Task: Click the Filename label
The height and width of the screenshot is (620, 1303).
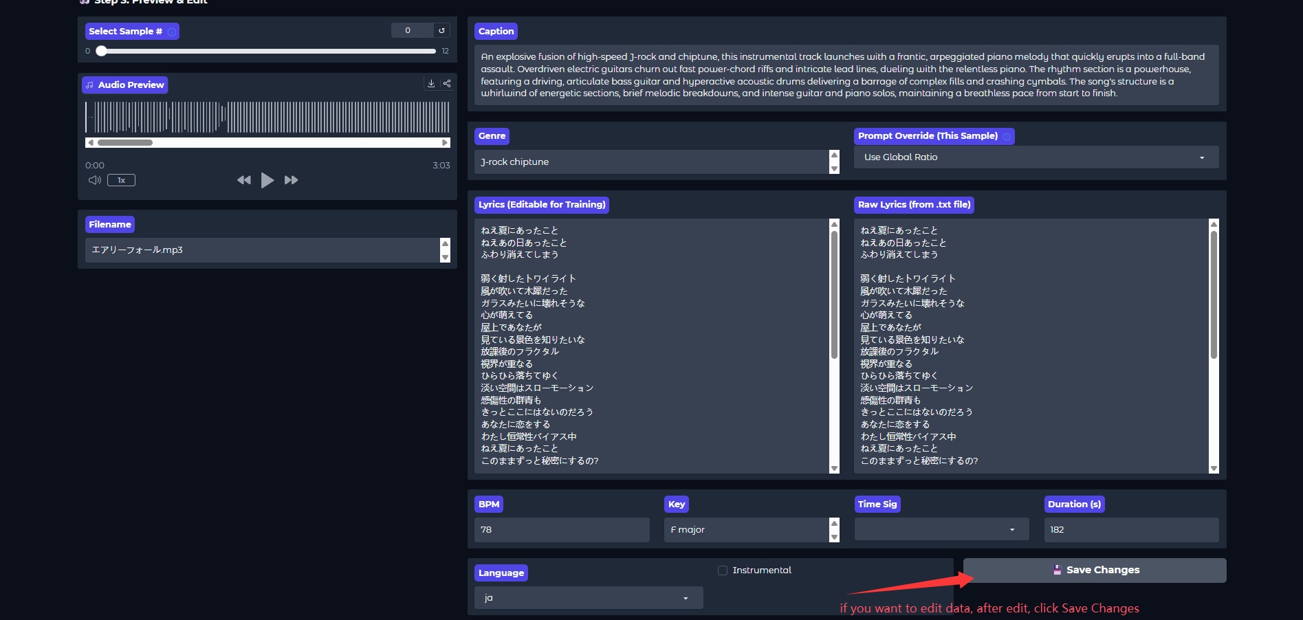Action: [x=110, y=225]
